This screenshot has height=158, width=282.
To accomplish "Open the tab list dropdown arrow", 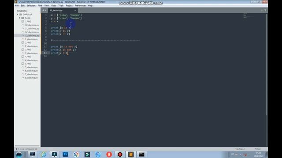I will click(x=265, y=10).
